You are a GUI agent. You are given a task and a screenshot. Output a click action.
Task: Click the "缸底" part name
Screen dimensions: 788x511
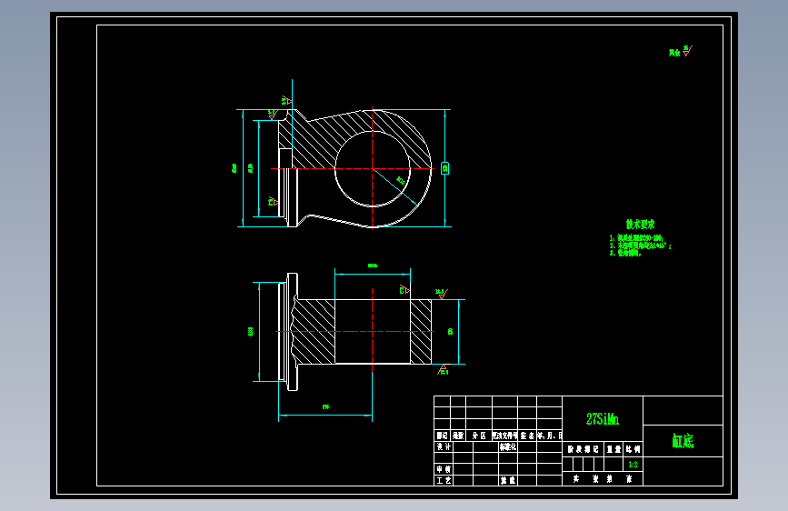click(x=683, y=441)
